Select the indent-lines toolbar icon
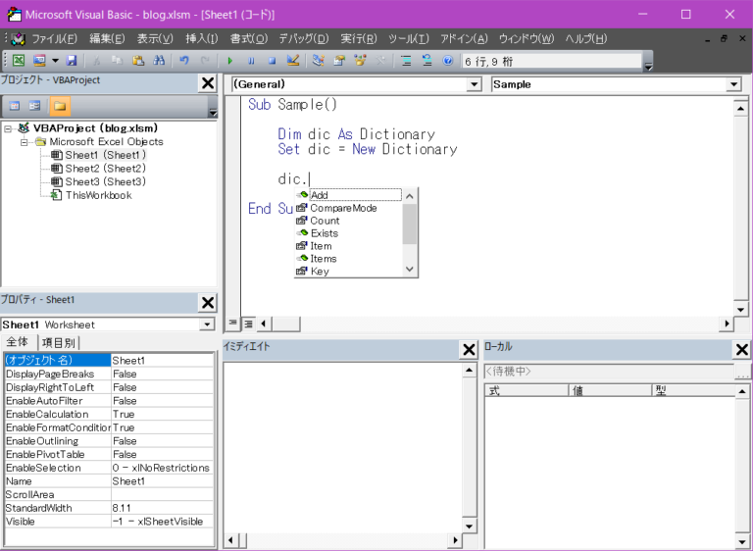Screen dimensions: 753x551 406,61
